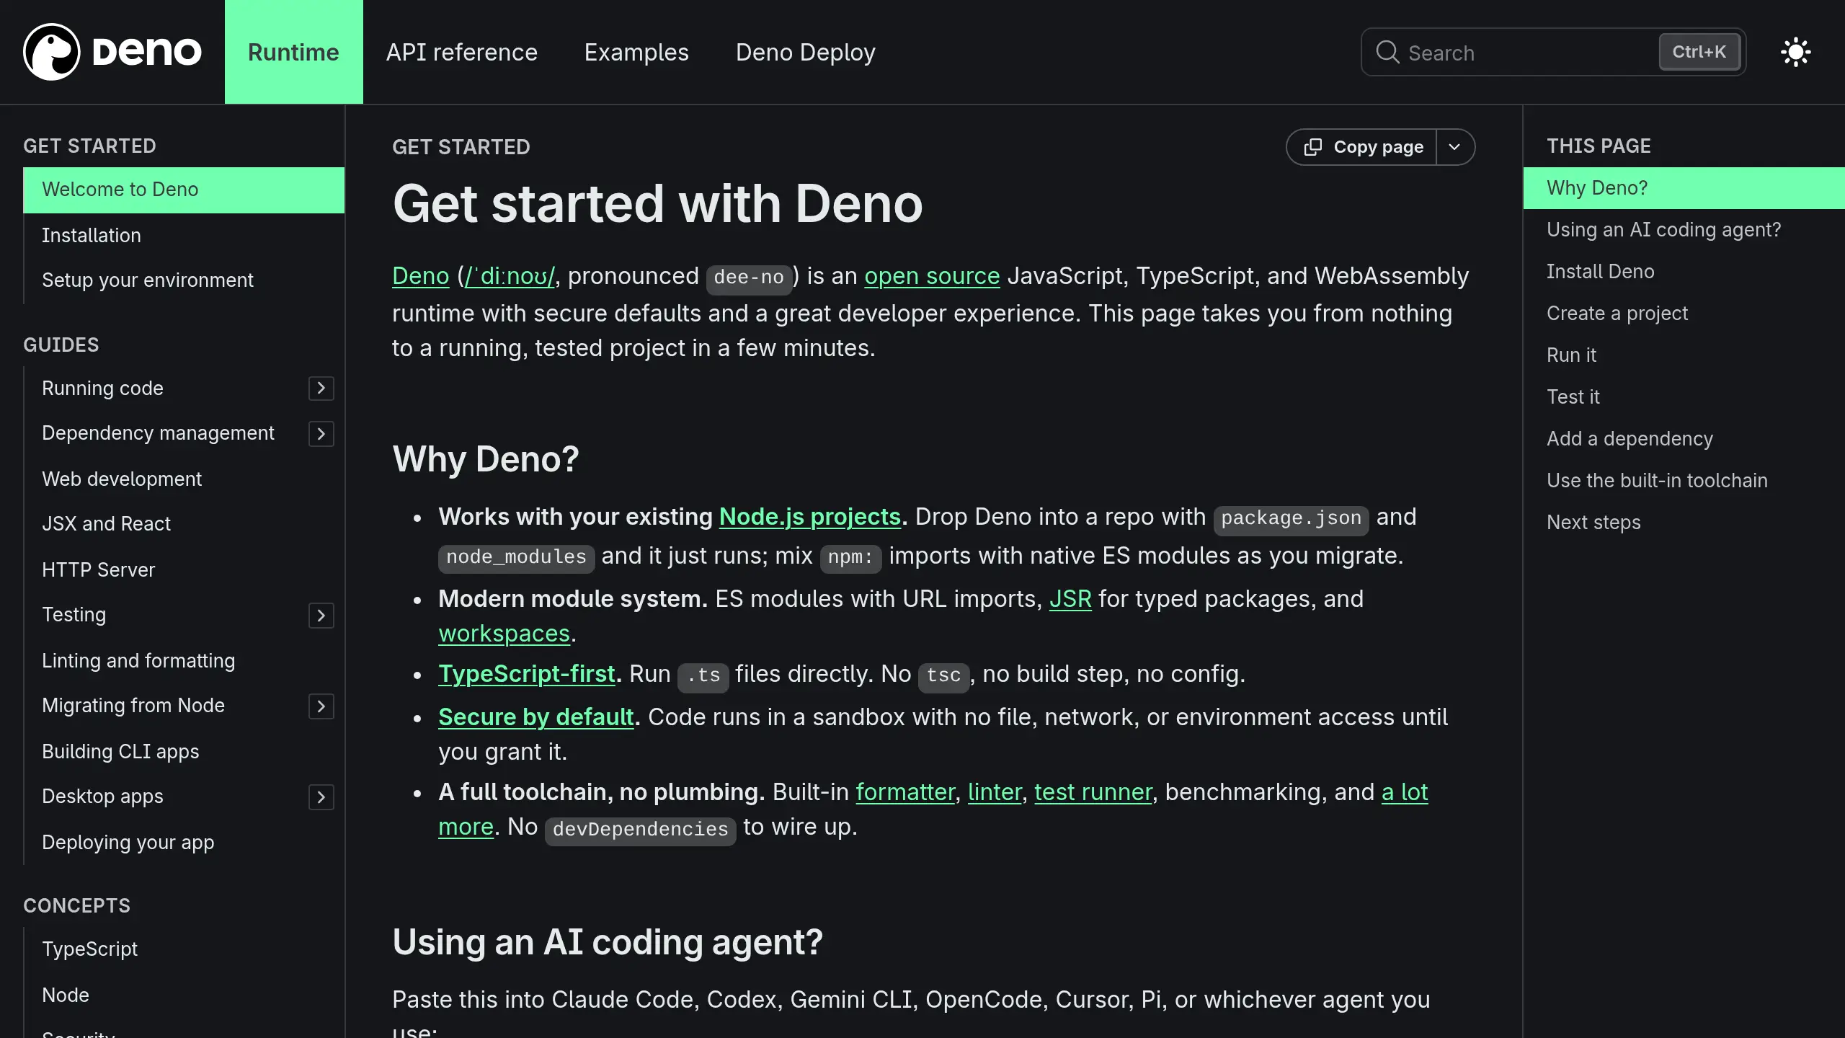
Task: Click the pronunciation /ˈdiːnoʊ/ link
Action: click(x=510, y=276)
